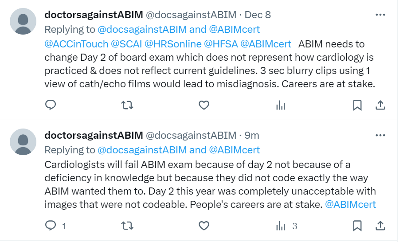View analytics for the 9m-old tweet

click(280, 226)
